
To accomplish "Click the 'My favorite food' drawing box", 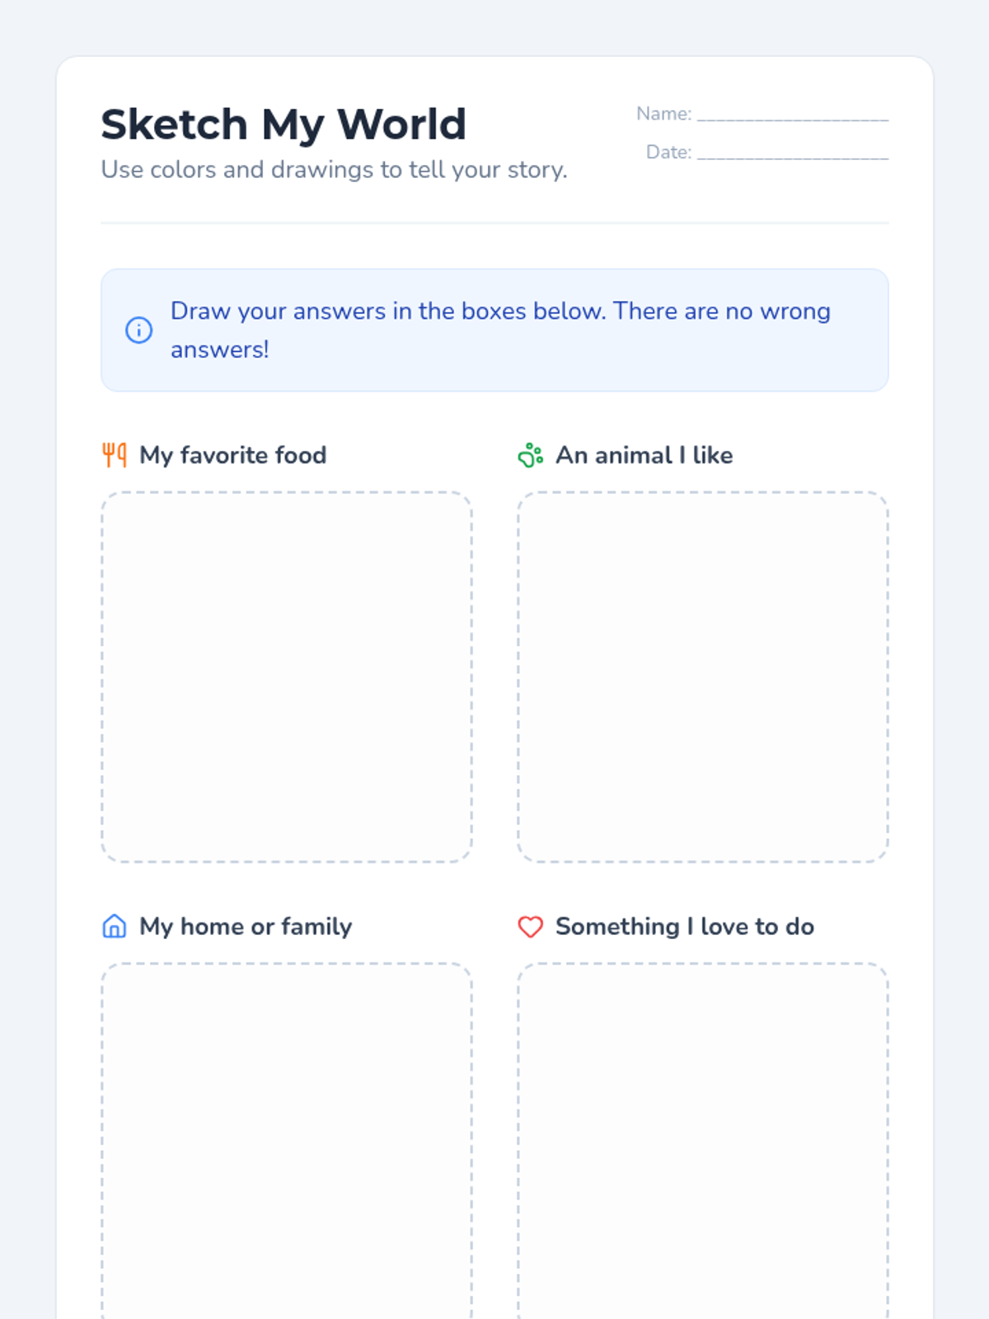I will [287, 677].
